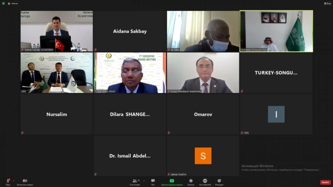
Task: Click the green encryption shield icon
Action: click(x=3, y=3)
